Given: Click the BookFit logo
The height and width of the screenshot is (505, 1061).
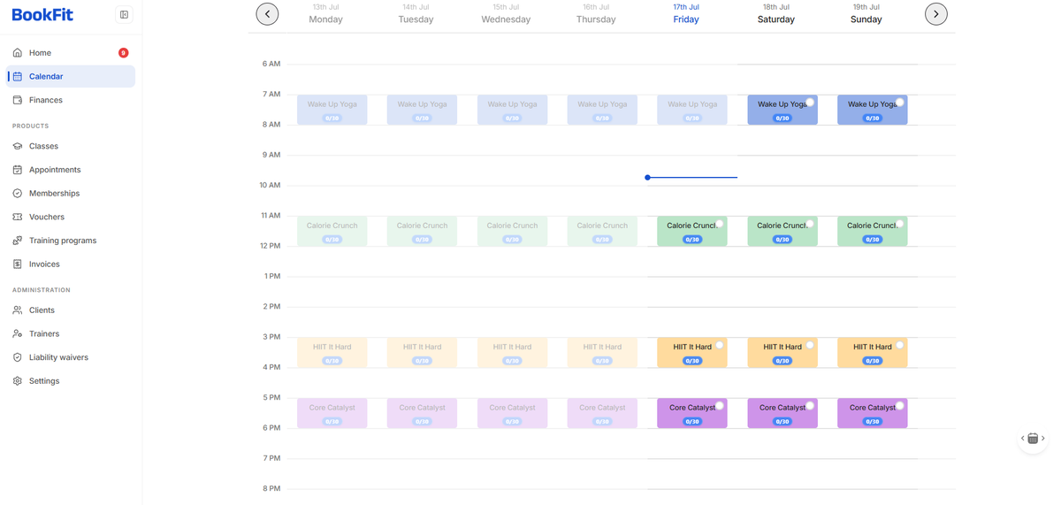Looking at the screenshot, I should (42, 15).
